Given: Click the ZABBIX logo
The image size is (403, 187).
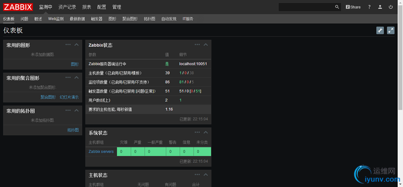Looking at the screenshot, I should [x=18, y=7].
